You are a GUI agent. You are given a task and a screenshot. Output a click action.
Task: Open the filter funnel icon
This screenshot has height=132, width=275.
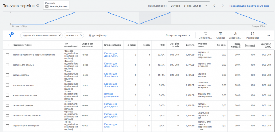pyautogui.click(x=11, y=35)
